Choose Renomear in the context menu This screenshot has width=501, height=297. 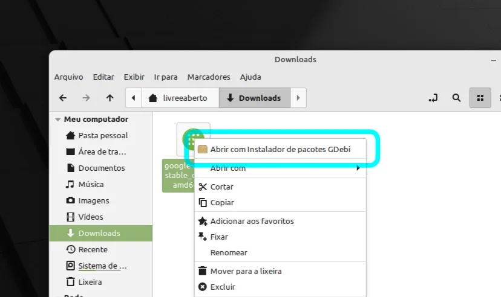click(x=280, y=252)
